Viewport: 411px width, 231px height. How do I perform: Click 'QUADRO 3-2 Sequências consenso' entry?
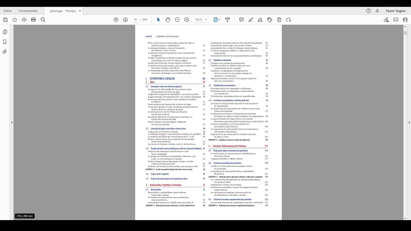[x=229, y=140]
